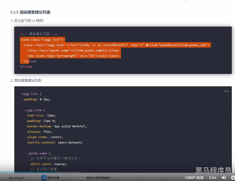The width and height of the screenshot is (235, 181).
Task: Click the search box at top right
Action: click(205, 1)
